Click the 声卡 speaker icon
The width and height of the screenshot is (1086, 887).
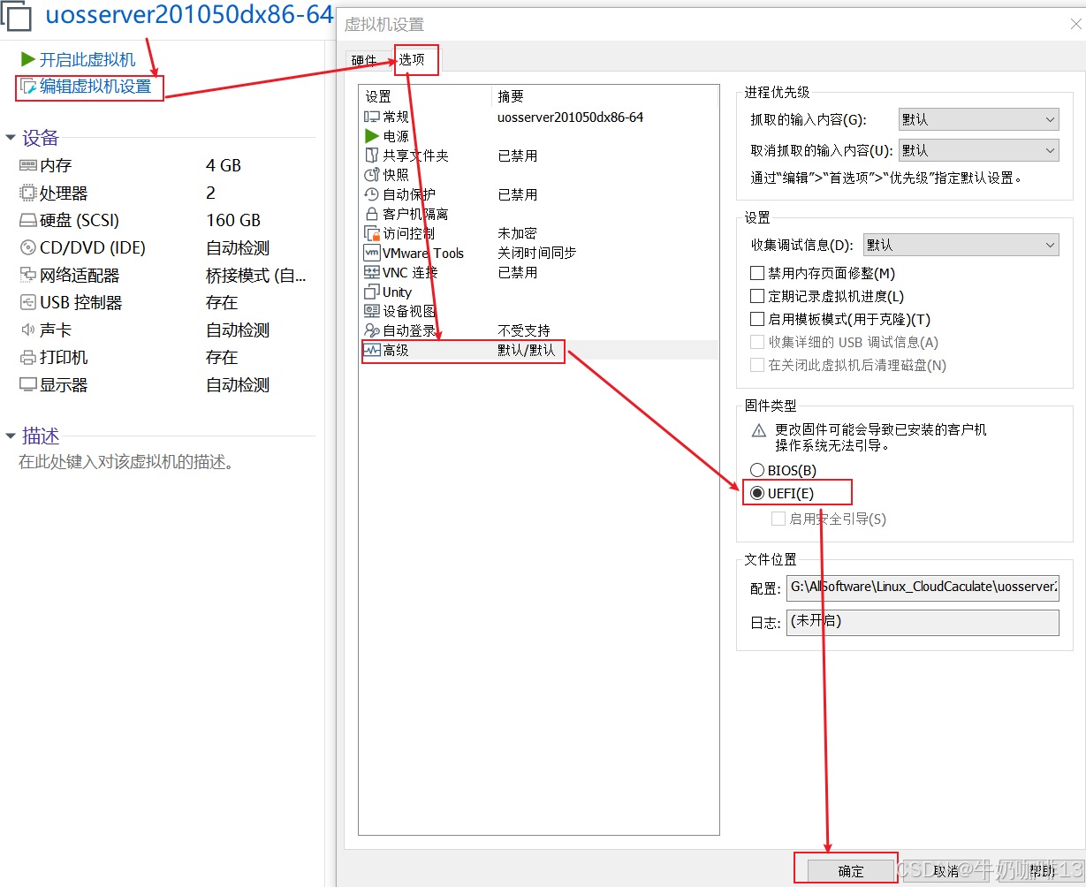27,330
